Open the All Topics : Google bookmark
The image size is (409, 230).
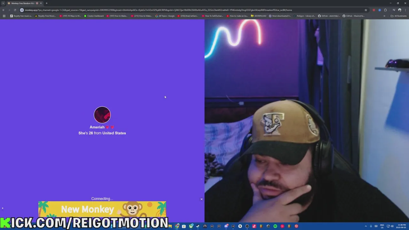coord(165,16)
